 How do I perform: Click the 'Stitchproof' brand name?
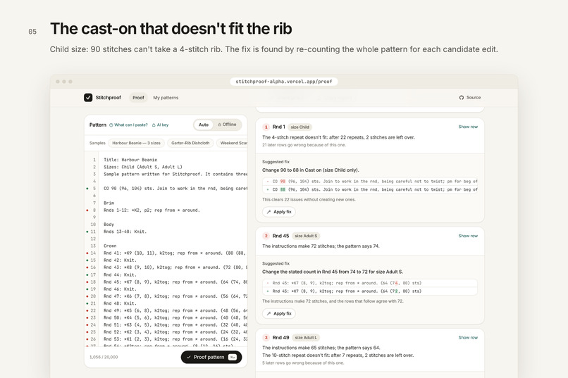(109, 98)
